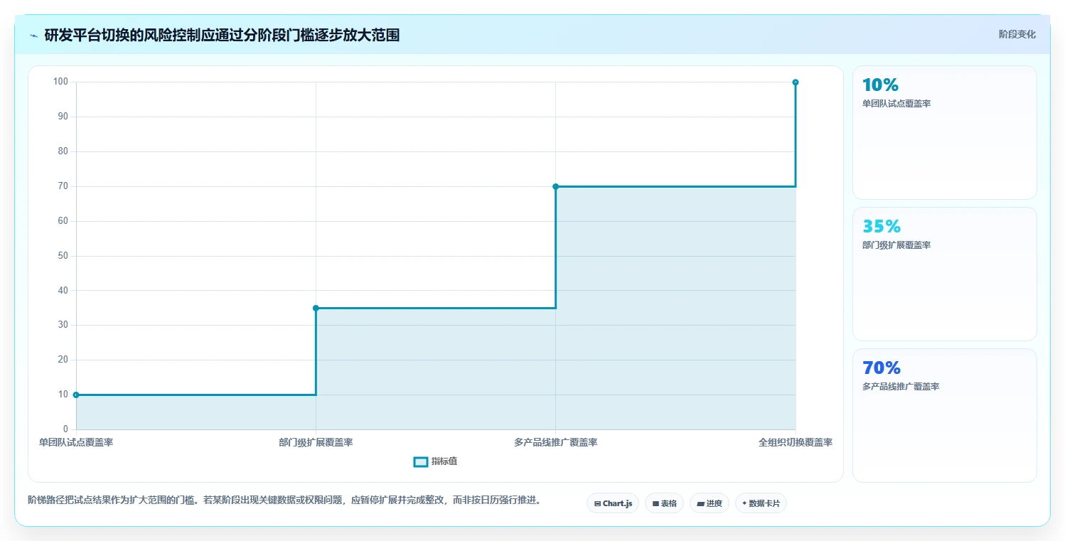Click the data point at value 35
This screenshot has height=541, width=1065.
click(316, 308)
